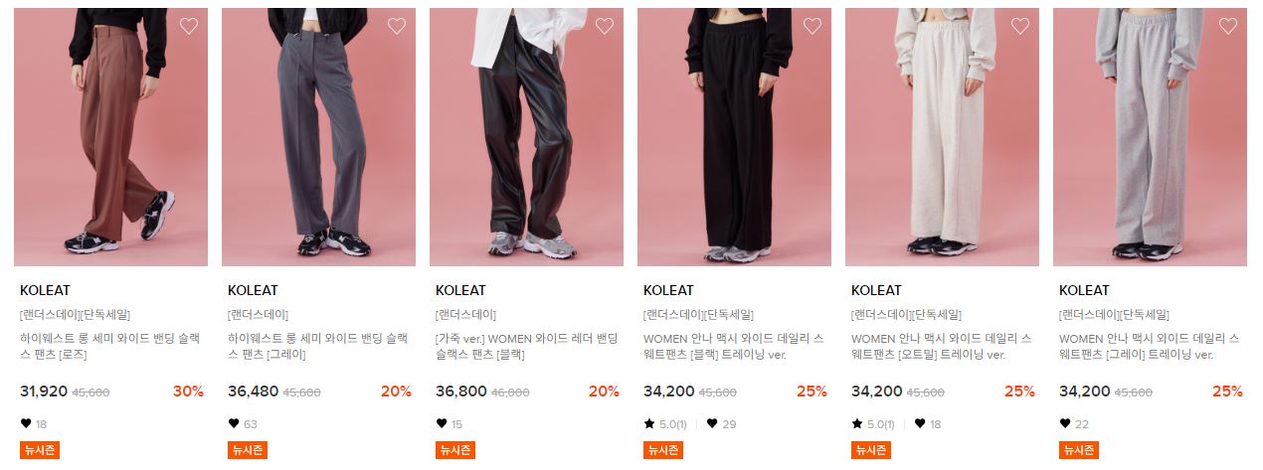Open the black leather slacks product image

526,137
